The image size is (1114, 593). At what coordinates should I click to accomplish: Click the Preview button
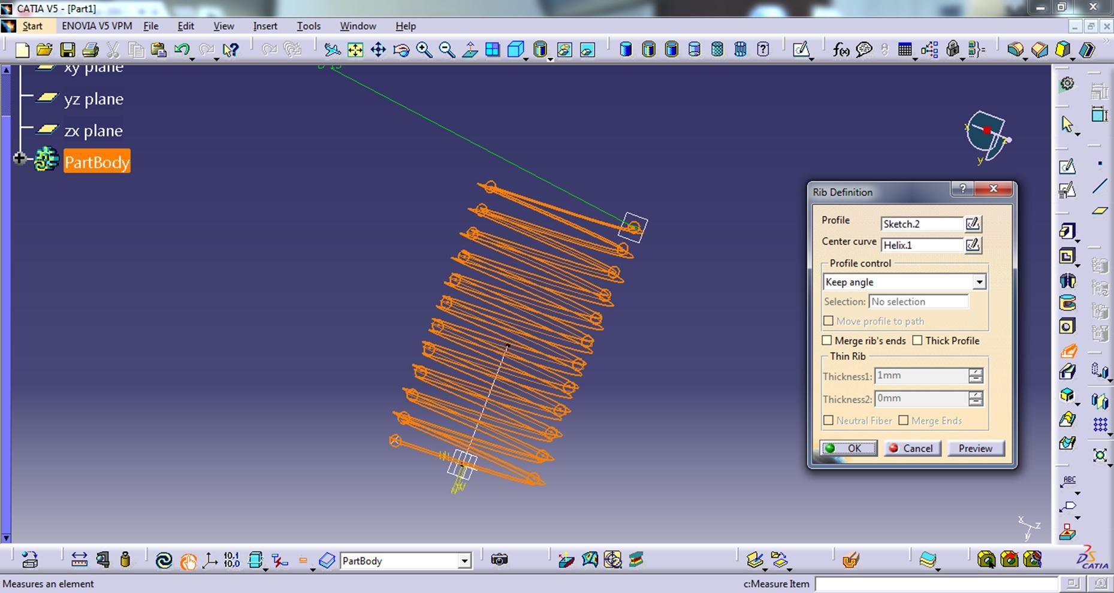[976, 448]
